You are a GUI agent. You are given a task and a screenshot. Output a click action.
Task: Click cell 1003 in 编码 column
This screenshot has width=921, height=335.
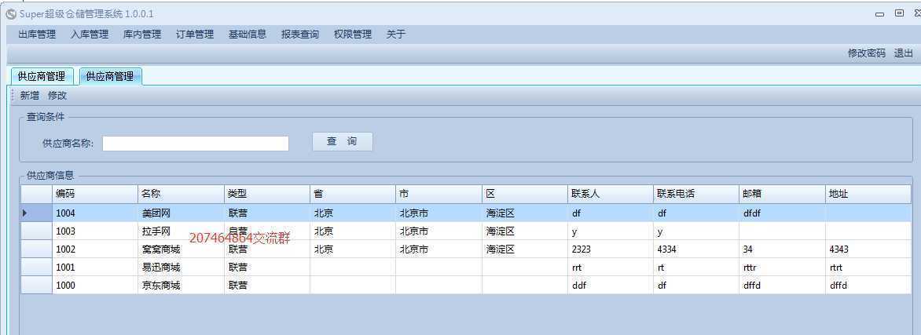pos(95,231)
